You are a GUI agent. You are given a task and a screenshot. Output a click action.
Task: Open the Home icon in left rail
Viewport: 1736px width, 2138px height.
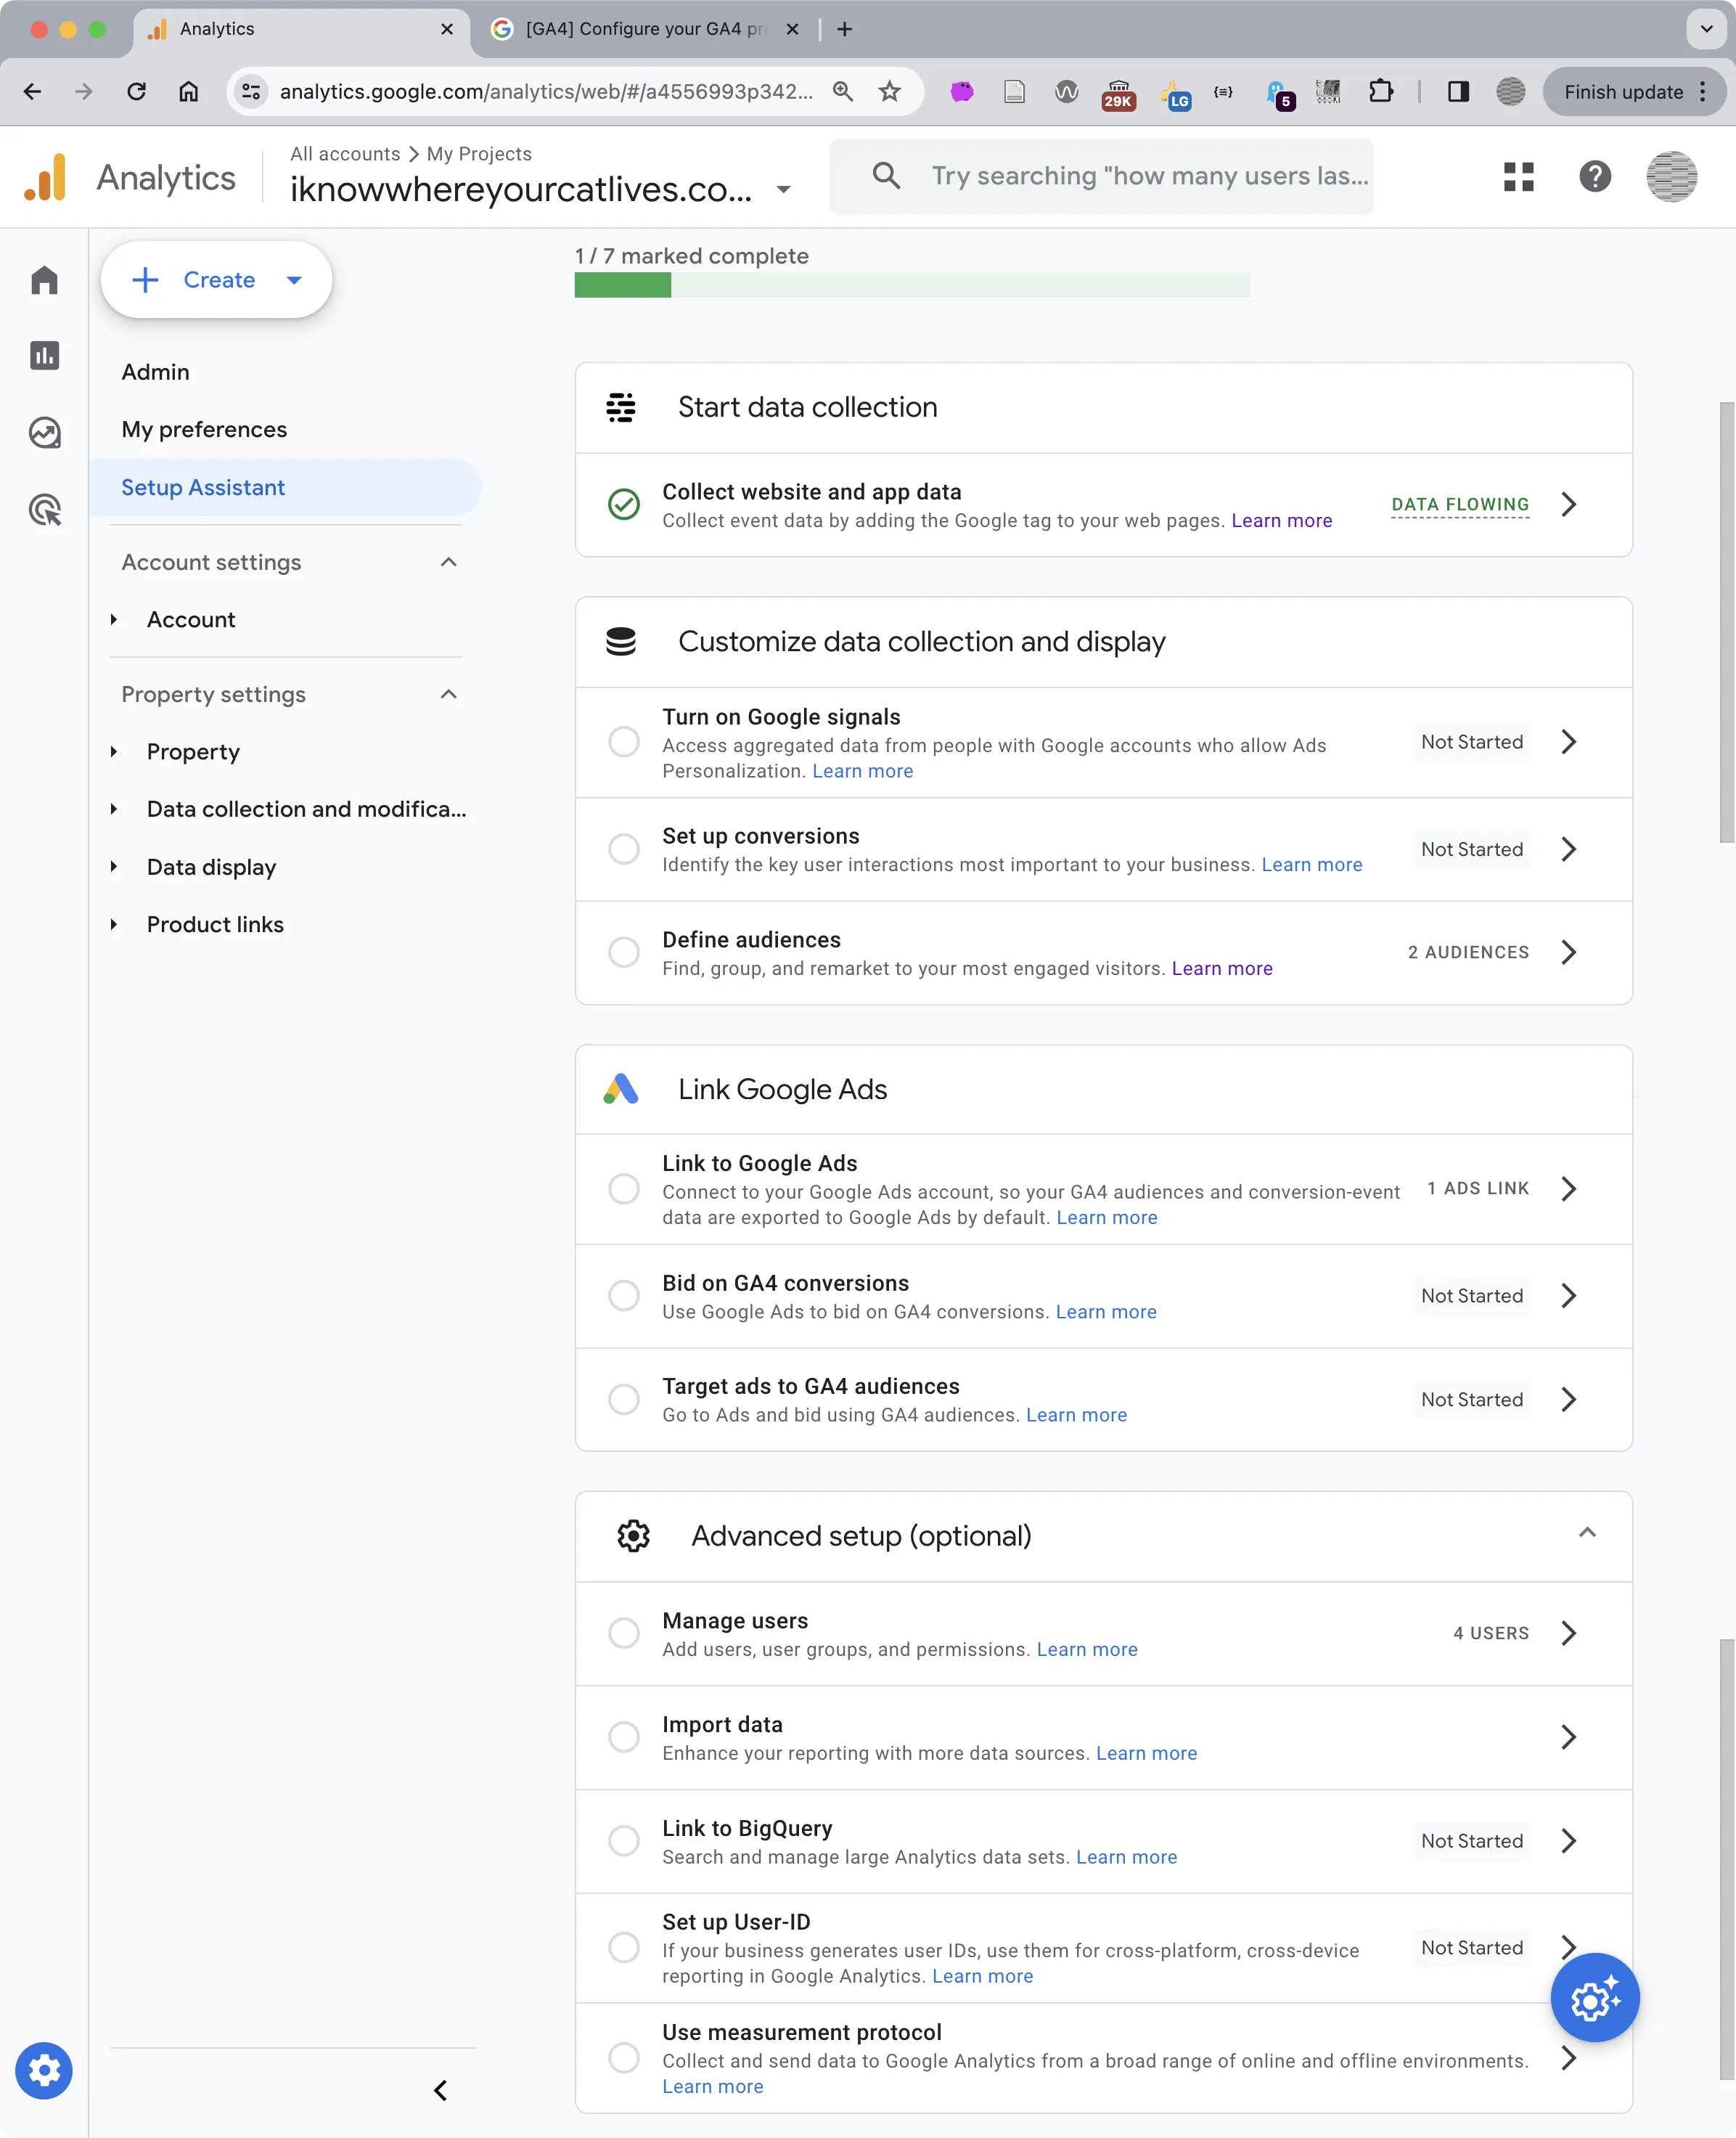click(x=44, y=280)
